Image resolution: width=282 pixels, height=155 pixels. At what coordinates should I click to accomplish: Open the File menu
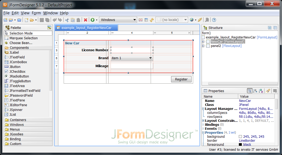click(x=6, y=13)
